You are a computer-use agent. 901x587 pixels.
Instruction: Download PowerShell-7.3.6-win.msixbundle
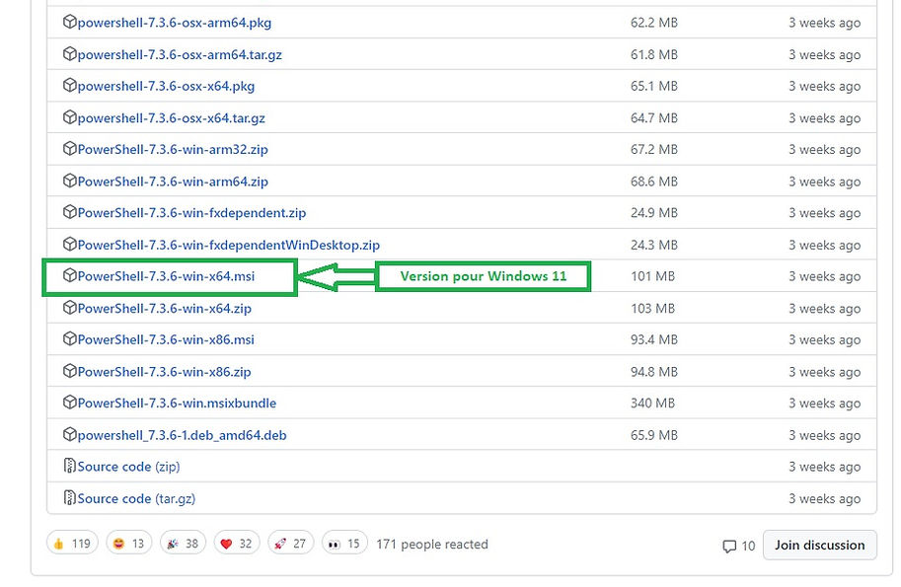click(177, 404)
